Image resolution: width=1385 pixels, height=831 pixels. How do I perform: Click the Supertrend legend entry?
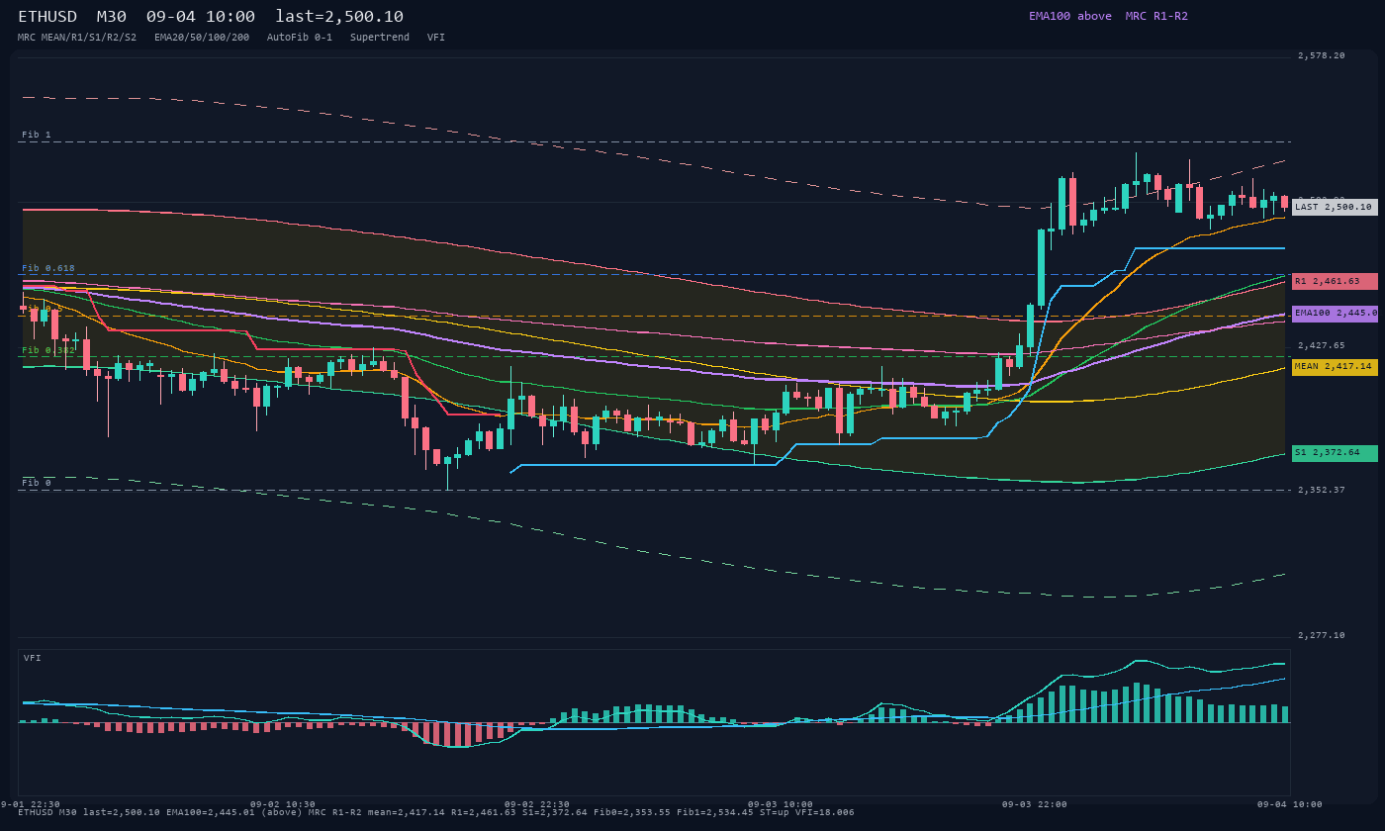point(380,37)
